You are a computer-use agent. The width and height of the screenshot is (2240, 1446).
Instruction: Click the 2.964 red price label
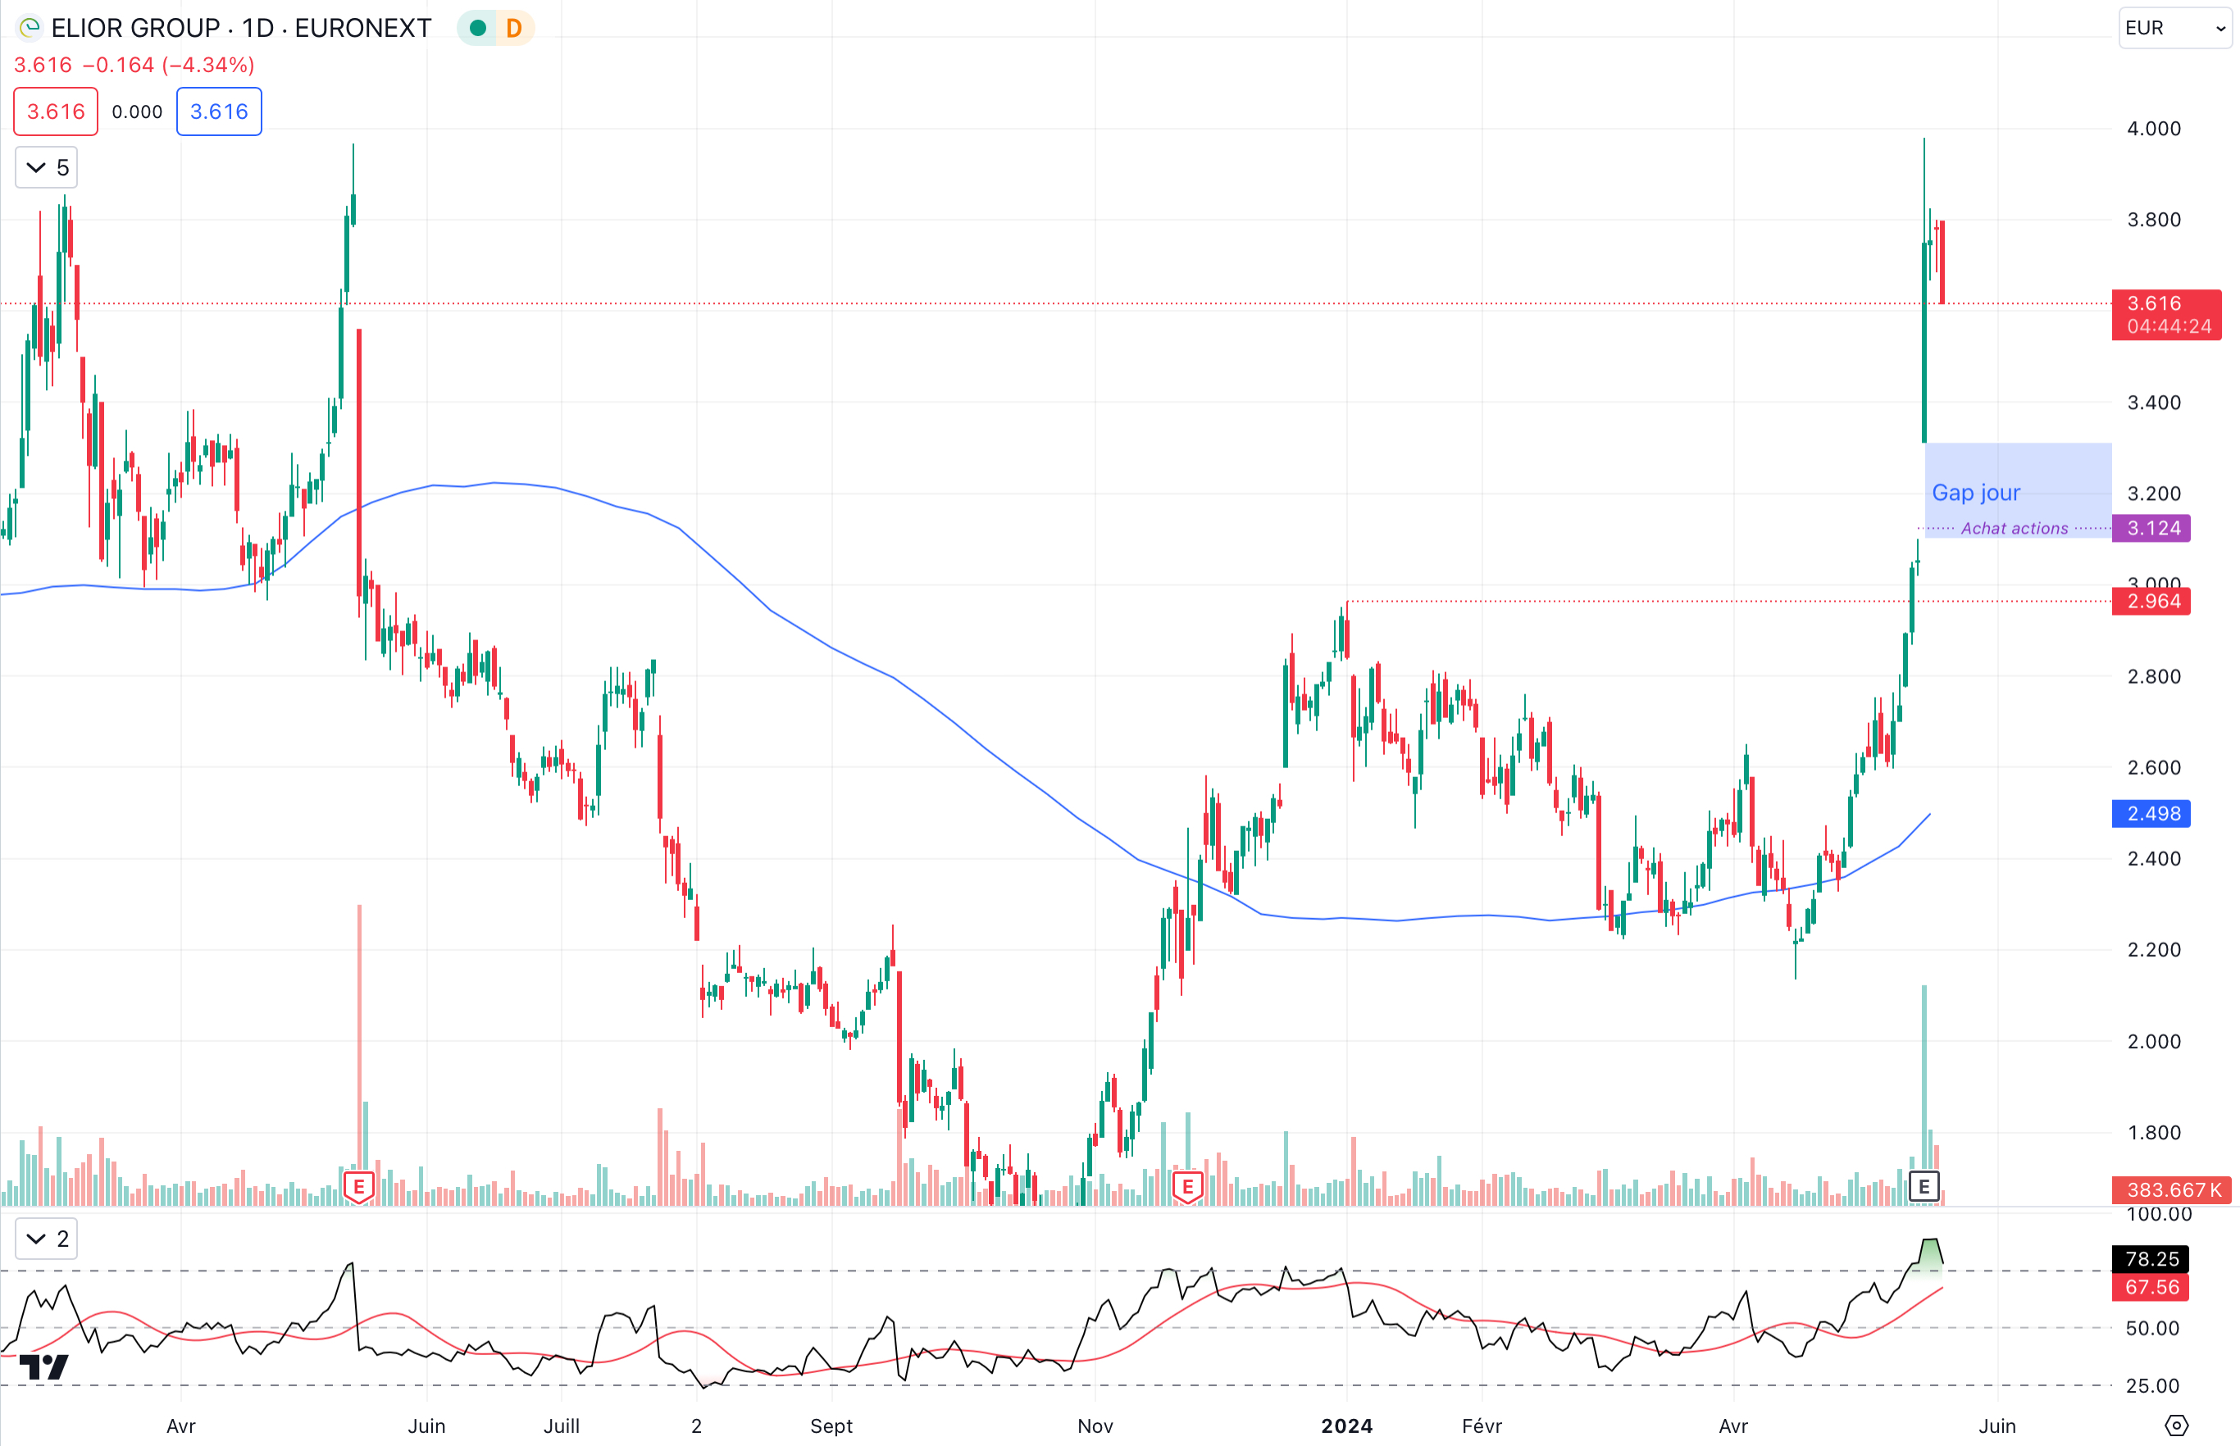[2151, 602]
